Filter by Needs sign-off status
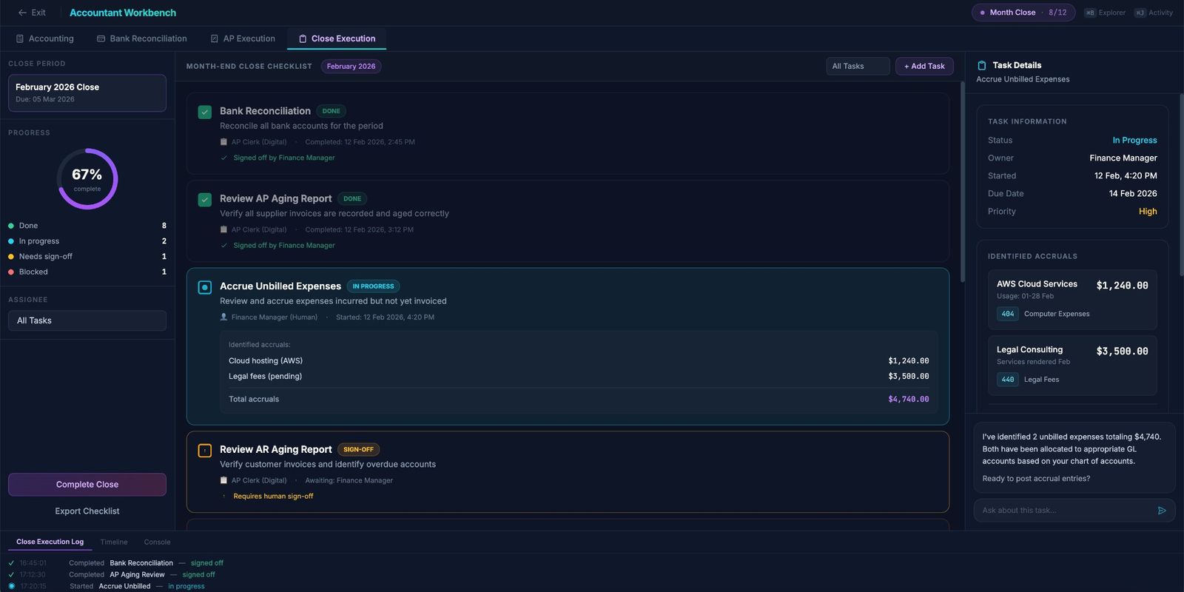Screen dimensions: 1184x592 point(87,257)
